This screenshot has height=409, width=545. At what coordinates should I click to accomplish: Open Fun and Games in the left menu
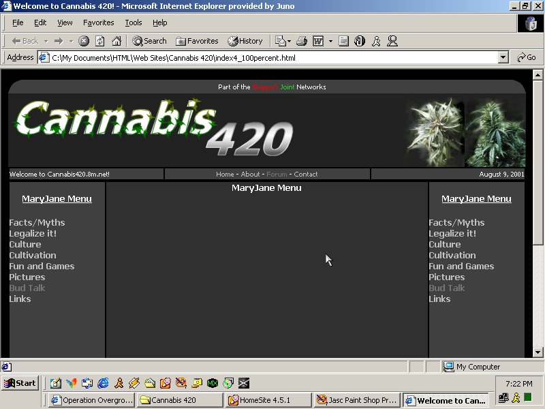coord(42,266)
